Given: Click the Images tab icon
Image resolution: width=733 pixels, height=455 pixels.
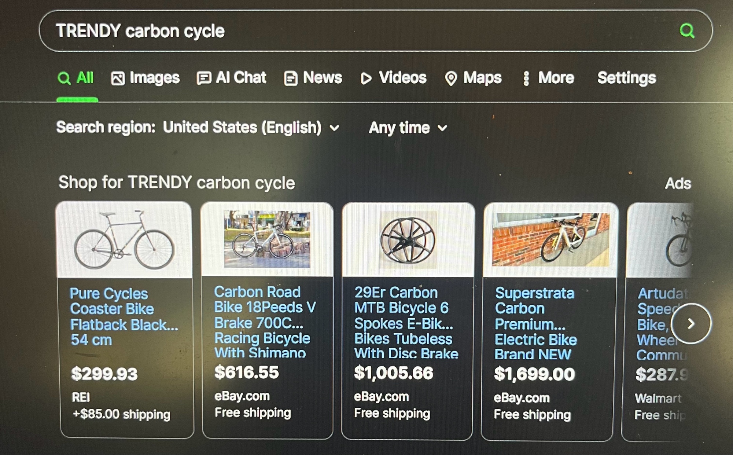Looking at the screenshot, I should pos(118,78).
